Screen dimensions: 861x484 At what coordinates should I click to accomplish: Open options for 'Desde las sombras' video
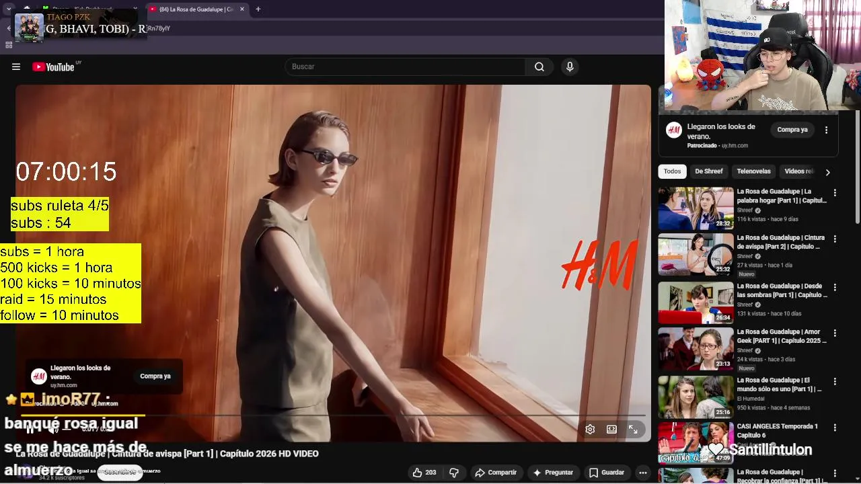835,287
